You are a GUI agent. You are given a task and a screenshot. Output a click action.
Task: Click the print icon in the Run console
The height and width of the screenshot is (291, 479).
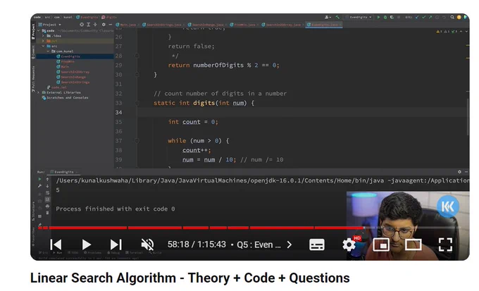(x=47, y=206)
